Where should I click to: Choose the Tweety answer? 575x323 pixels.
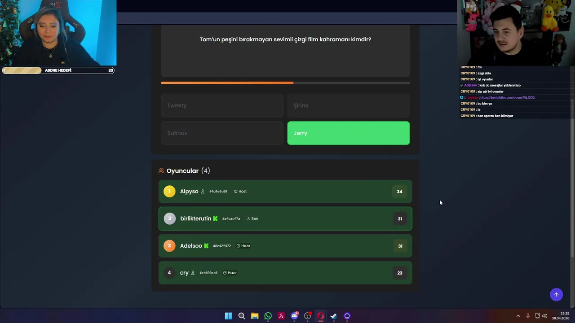click(222, 105)
